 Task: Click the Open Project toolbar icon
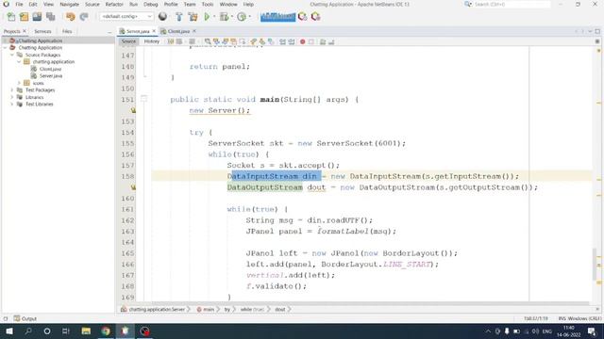coord(37,17)
